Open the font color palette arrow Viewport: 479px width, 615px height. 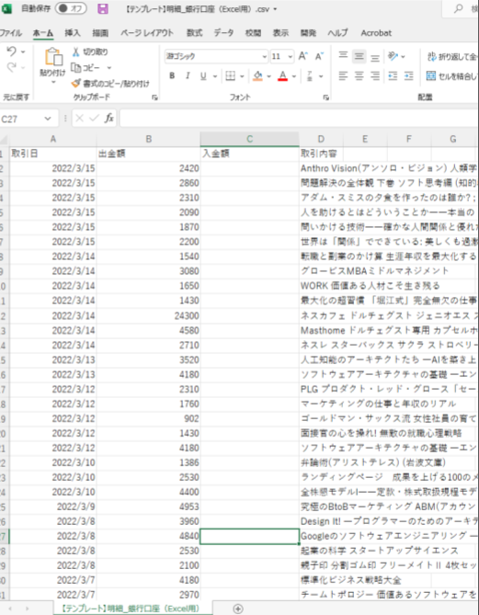pos(294,76)
